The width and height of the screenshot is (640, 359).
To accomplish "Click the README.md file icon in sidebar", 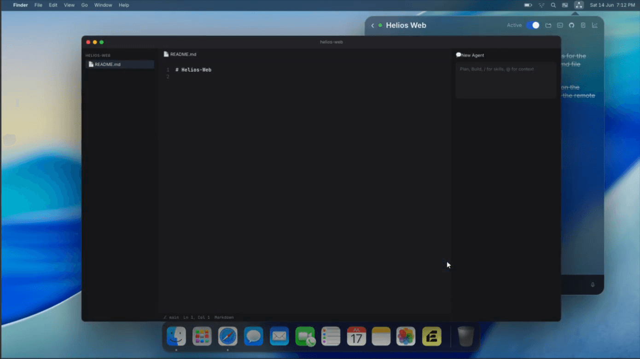I will [x=91, y=64].
